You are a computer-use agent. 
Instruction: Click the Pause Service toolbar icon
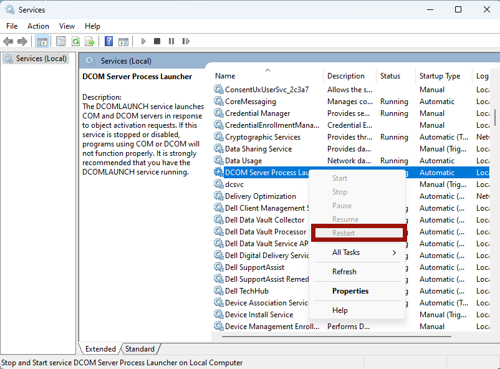[171, 41]
